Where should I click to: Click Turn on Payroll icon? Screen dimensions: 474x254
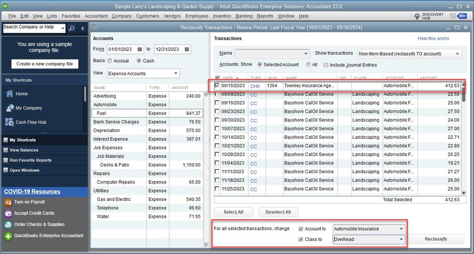point(8,202)
